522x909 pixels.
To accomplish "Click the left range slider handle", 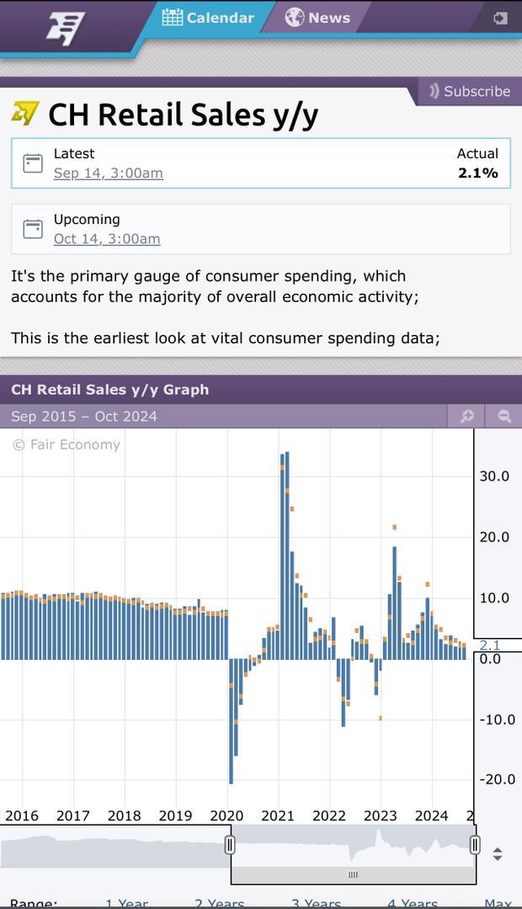I will click(x=230, y=845).
